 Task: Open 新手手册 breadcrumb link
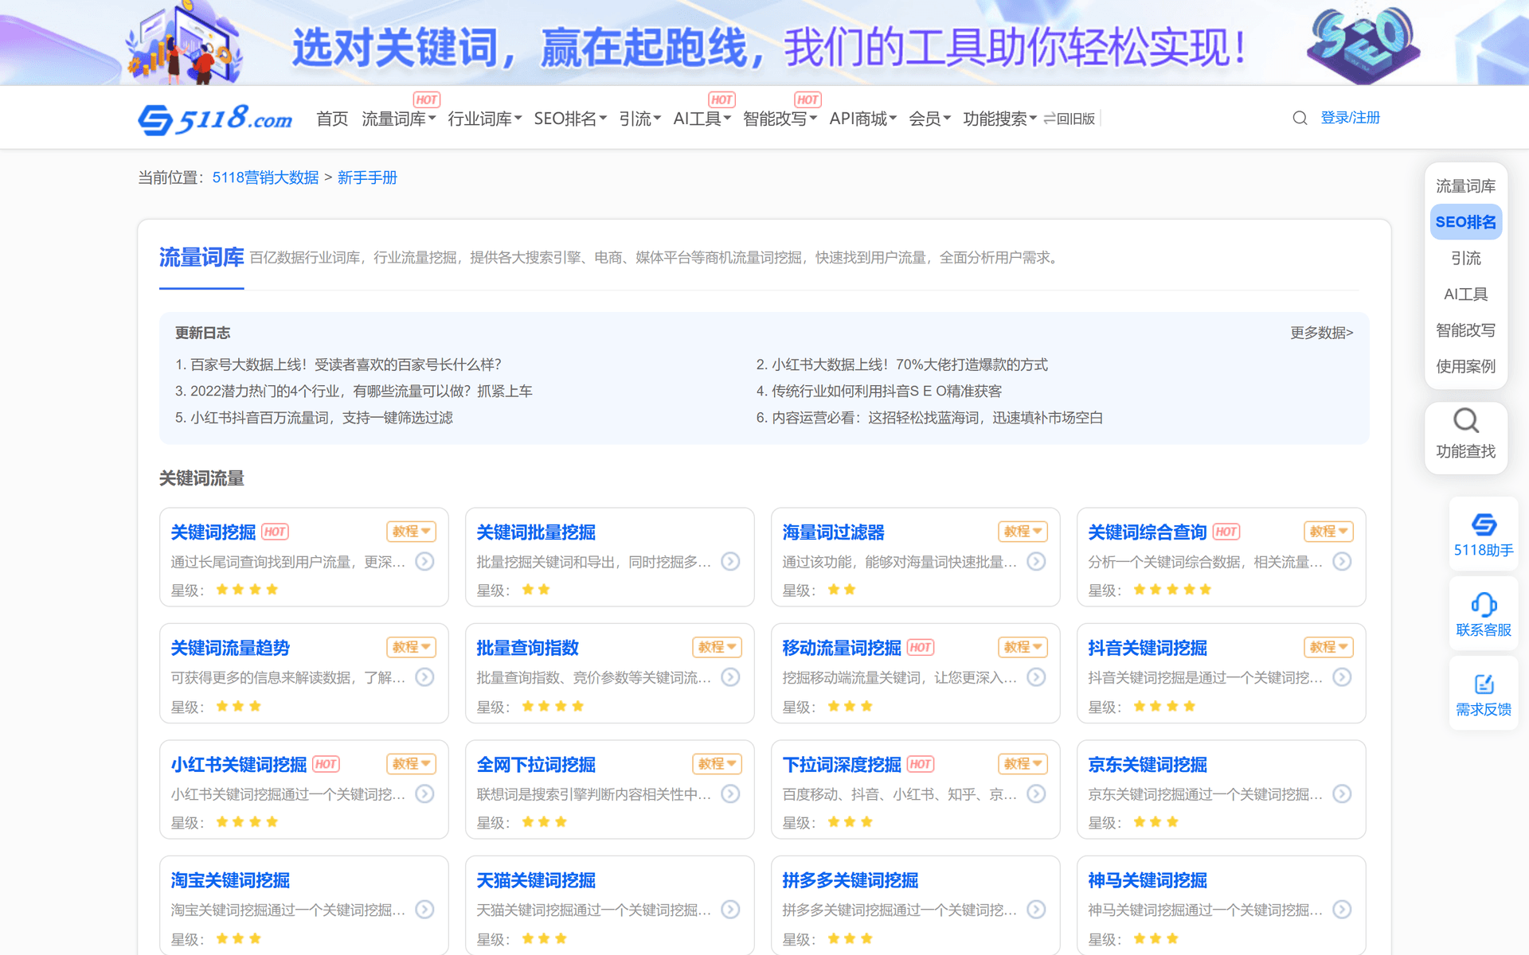367,177
